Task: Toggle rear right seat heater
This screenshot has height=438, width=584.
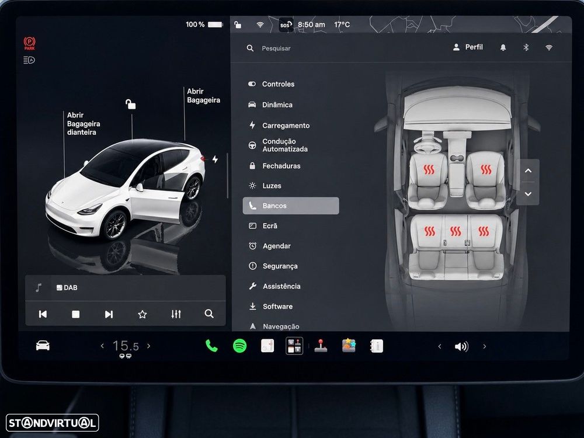Action: pos(484,231)
